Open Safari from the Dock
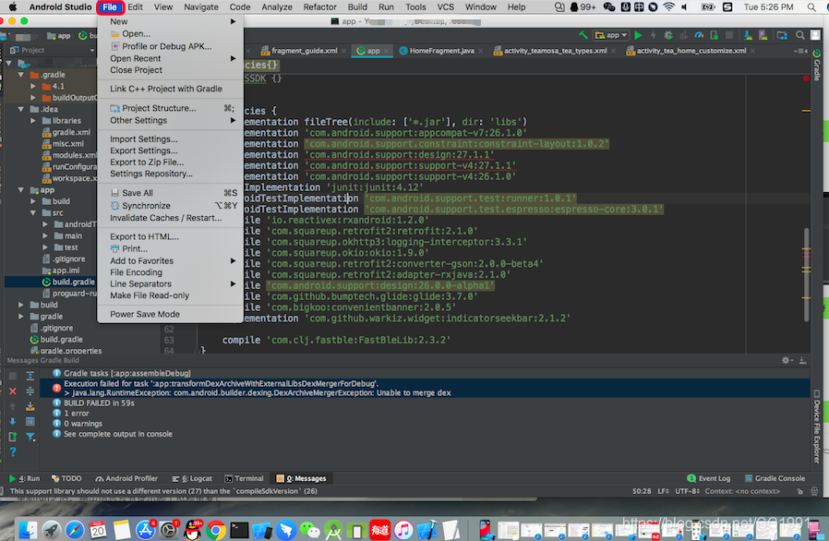 [x=75, y=530]
